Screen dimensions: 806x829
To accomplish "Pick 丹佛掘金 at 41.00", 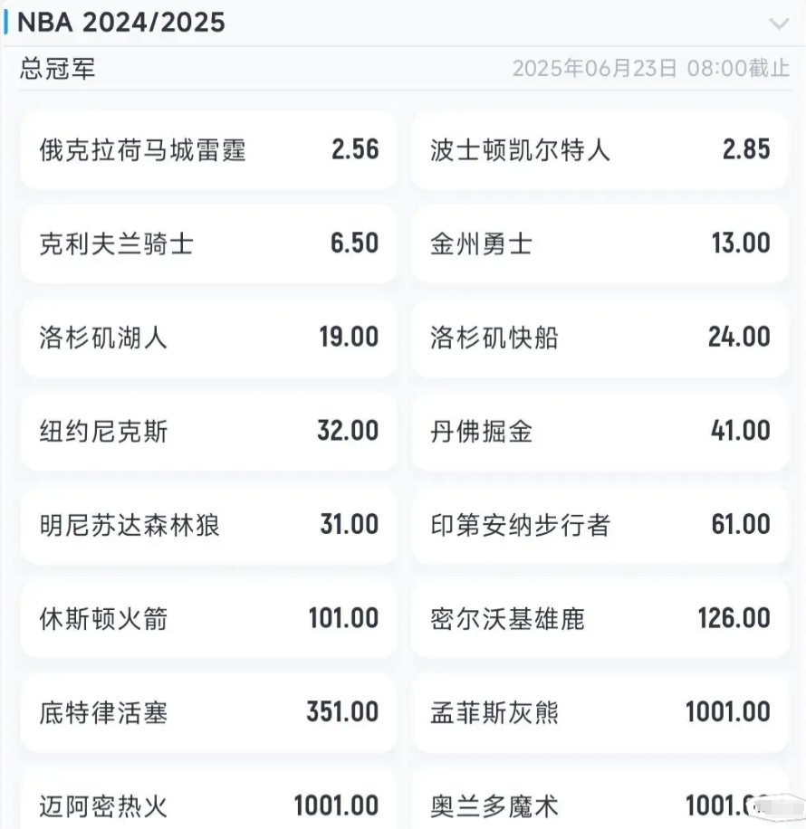I will coord(600,432).
